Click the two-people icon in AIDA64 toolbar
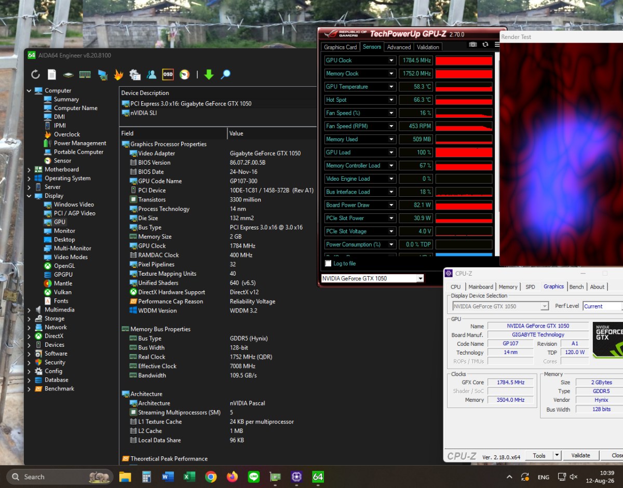Screen dimensions: 623x488 152,75
